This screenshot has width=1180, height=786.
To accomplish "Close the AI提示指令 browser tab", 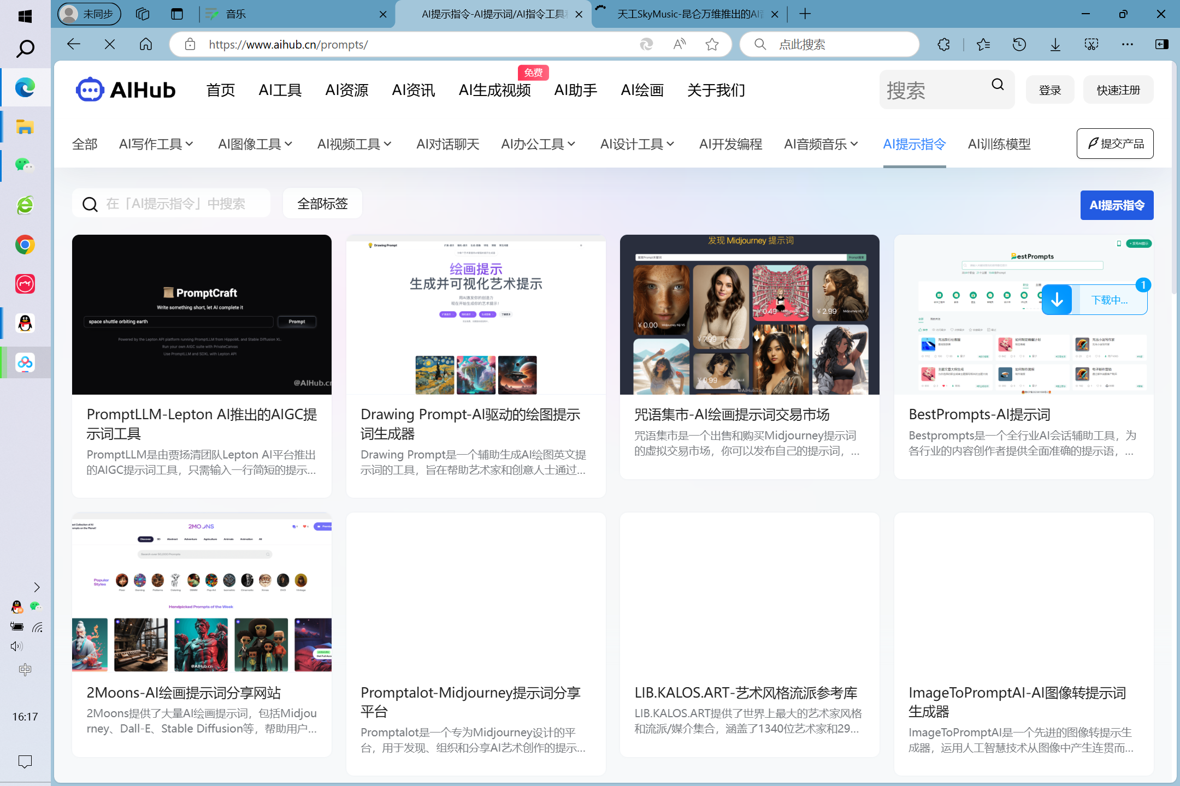I will point(579,15).
